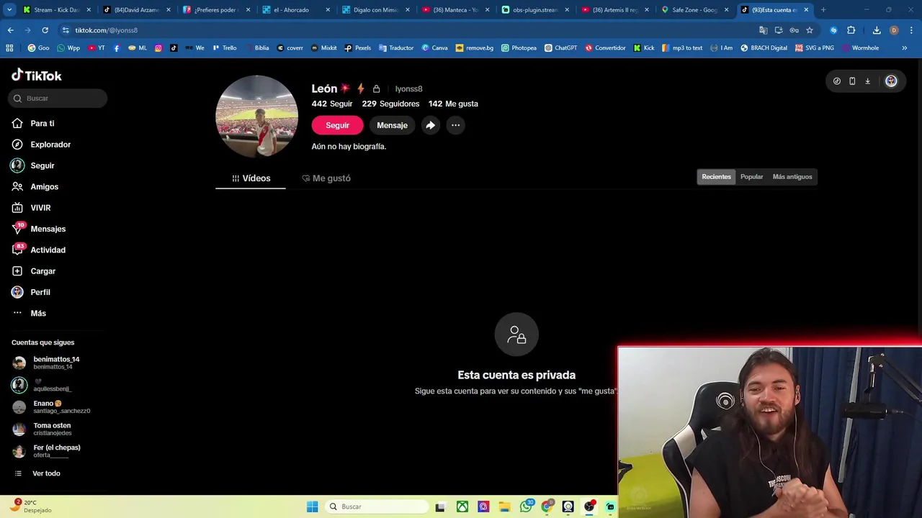Image resolution: width=922 pixels, height=518 pixels.
Task: Open the benimattos_14 followed account
Action: (46, 363)
